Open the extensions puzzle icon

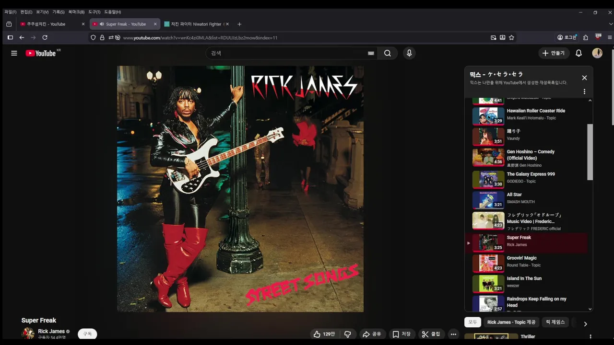click(x=586, y=37)
